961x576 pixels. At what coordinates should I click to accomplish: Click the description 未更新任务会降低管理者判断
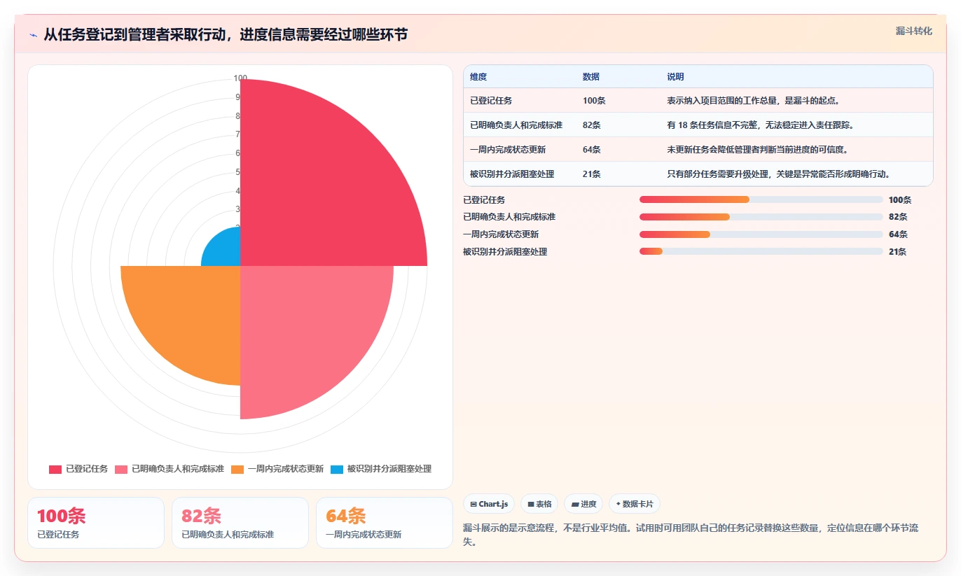[x=759, y=150]
